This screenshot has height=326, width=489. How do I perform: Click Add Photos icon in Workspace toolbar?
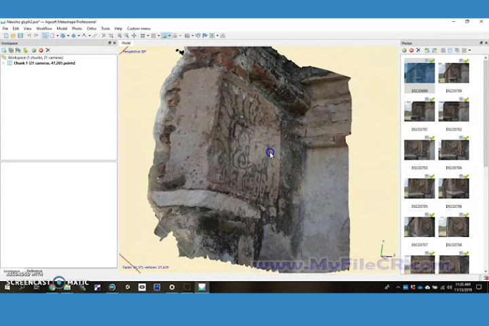click(12, 50)
